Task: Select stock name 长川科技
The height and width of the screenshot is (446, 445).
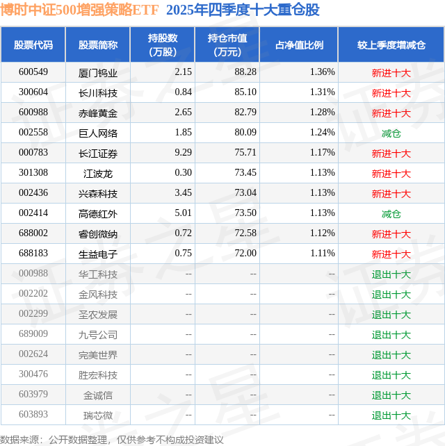Action: [x=98, y=93]
